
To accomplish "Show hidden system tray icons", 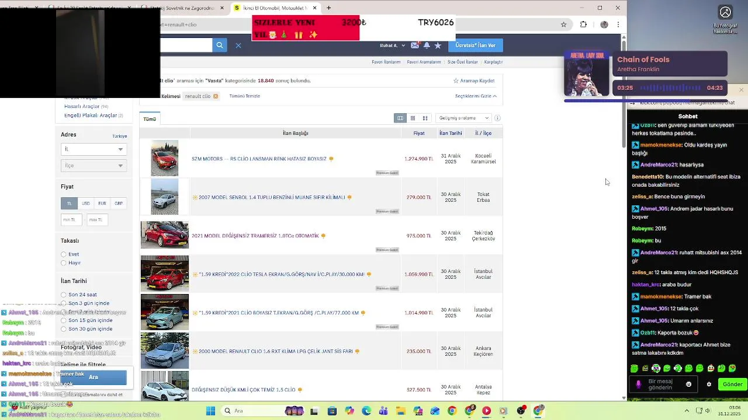I will (687, 411).
